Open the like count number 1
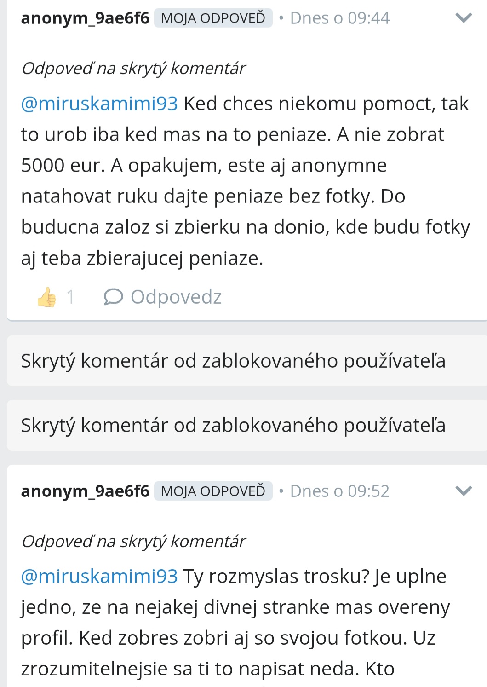The image size is (487, 687). 70,297
